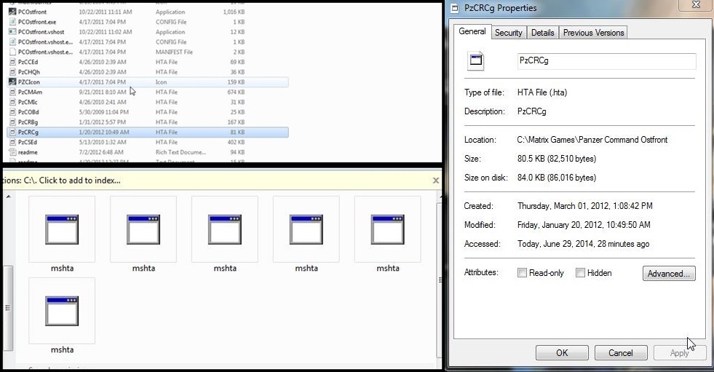Click the '1,016 KB' size cell
This screenshot has height=372, width=714.
click(234, 12)
